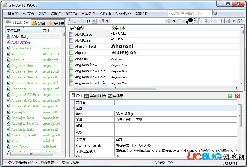Check the Angsana New preview checkbox

(71, 65)
